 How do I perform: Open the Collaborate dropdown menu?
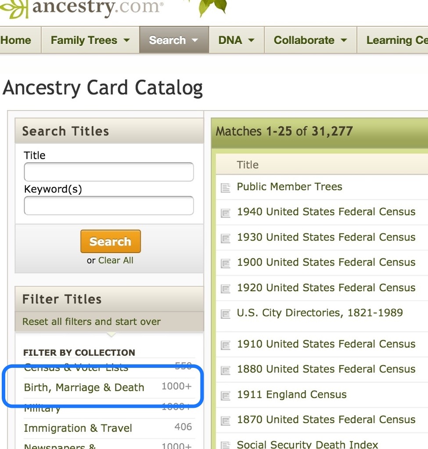[310, 40]
